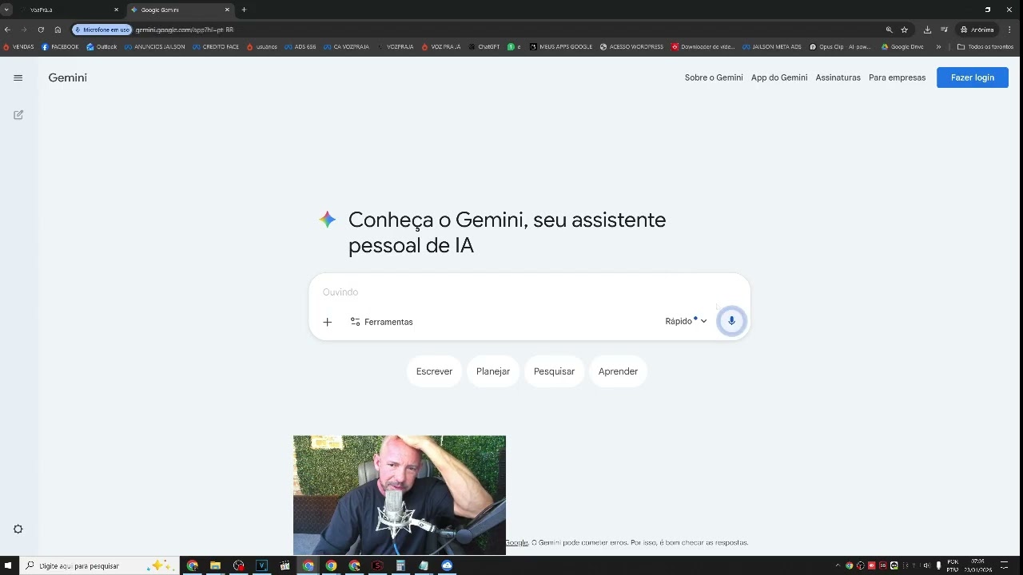Add a file with the plus icon
1023x575 pixels.
pyautogui.click(x=327, y=322)
